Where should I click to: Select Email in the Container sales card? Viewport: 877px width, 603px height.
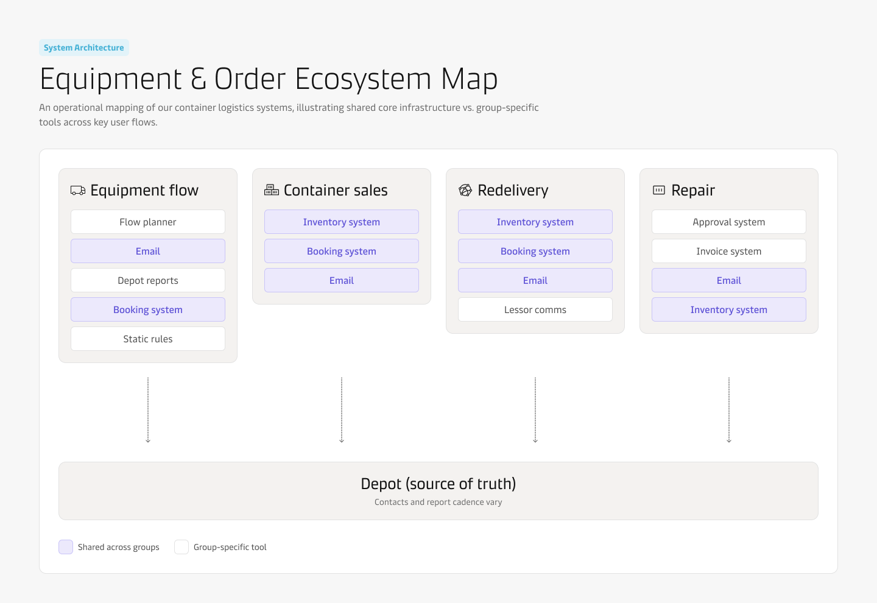[342, 280]
